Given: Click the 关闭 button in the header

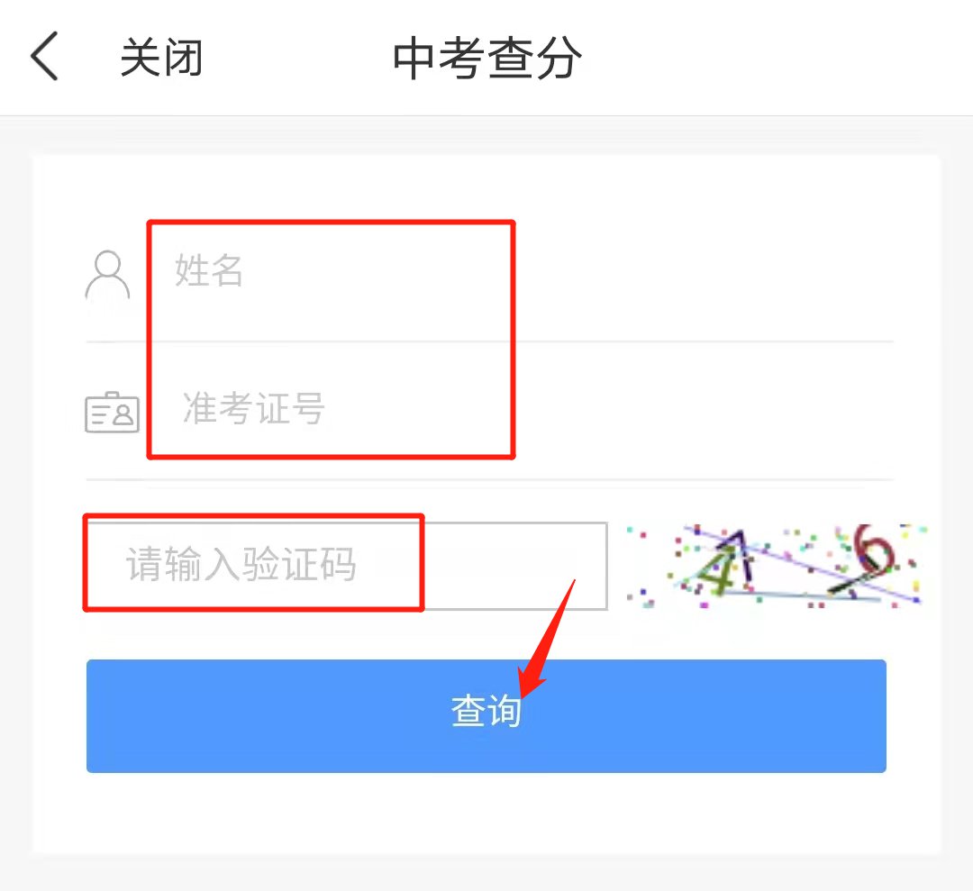Looking at the screenshot, I should point(161,57).
